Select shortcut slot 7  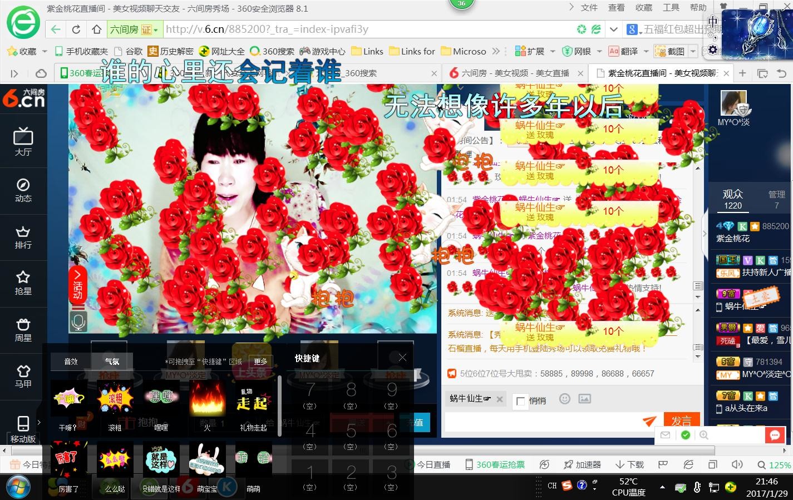[x=310, y=395]
